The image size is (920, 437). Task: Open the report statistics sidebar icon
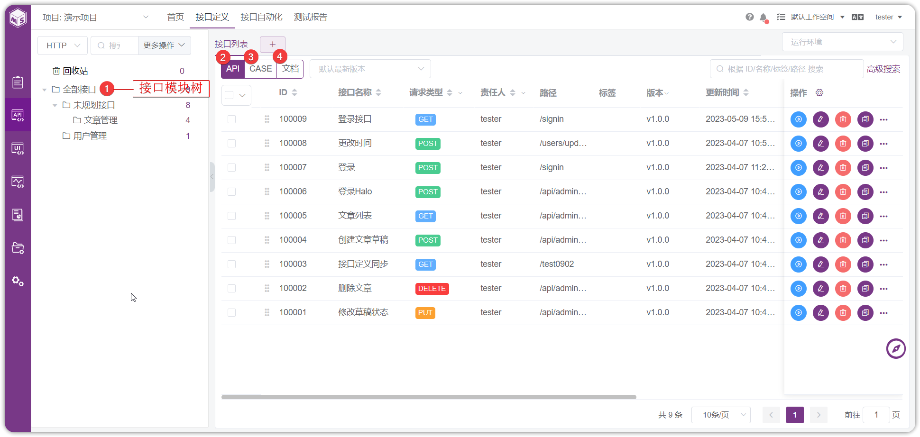[x=18, y=215]
